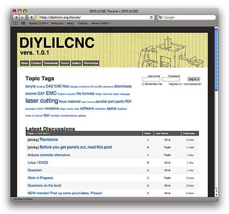The width and height of the screenshot is (229, 214).
Task: Open the laser cutting tag
Action: (42, 101)
